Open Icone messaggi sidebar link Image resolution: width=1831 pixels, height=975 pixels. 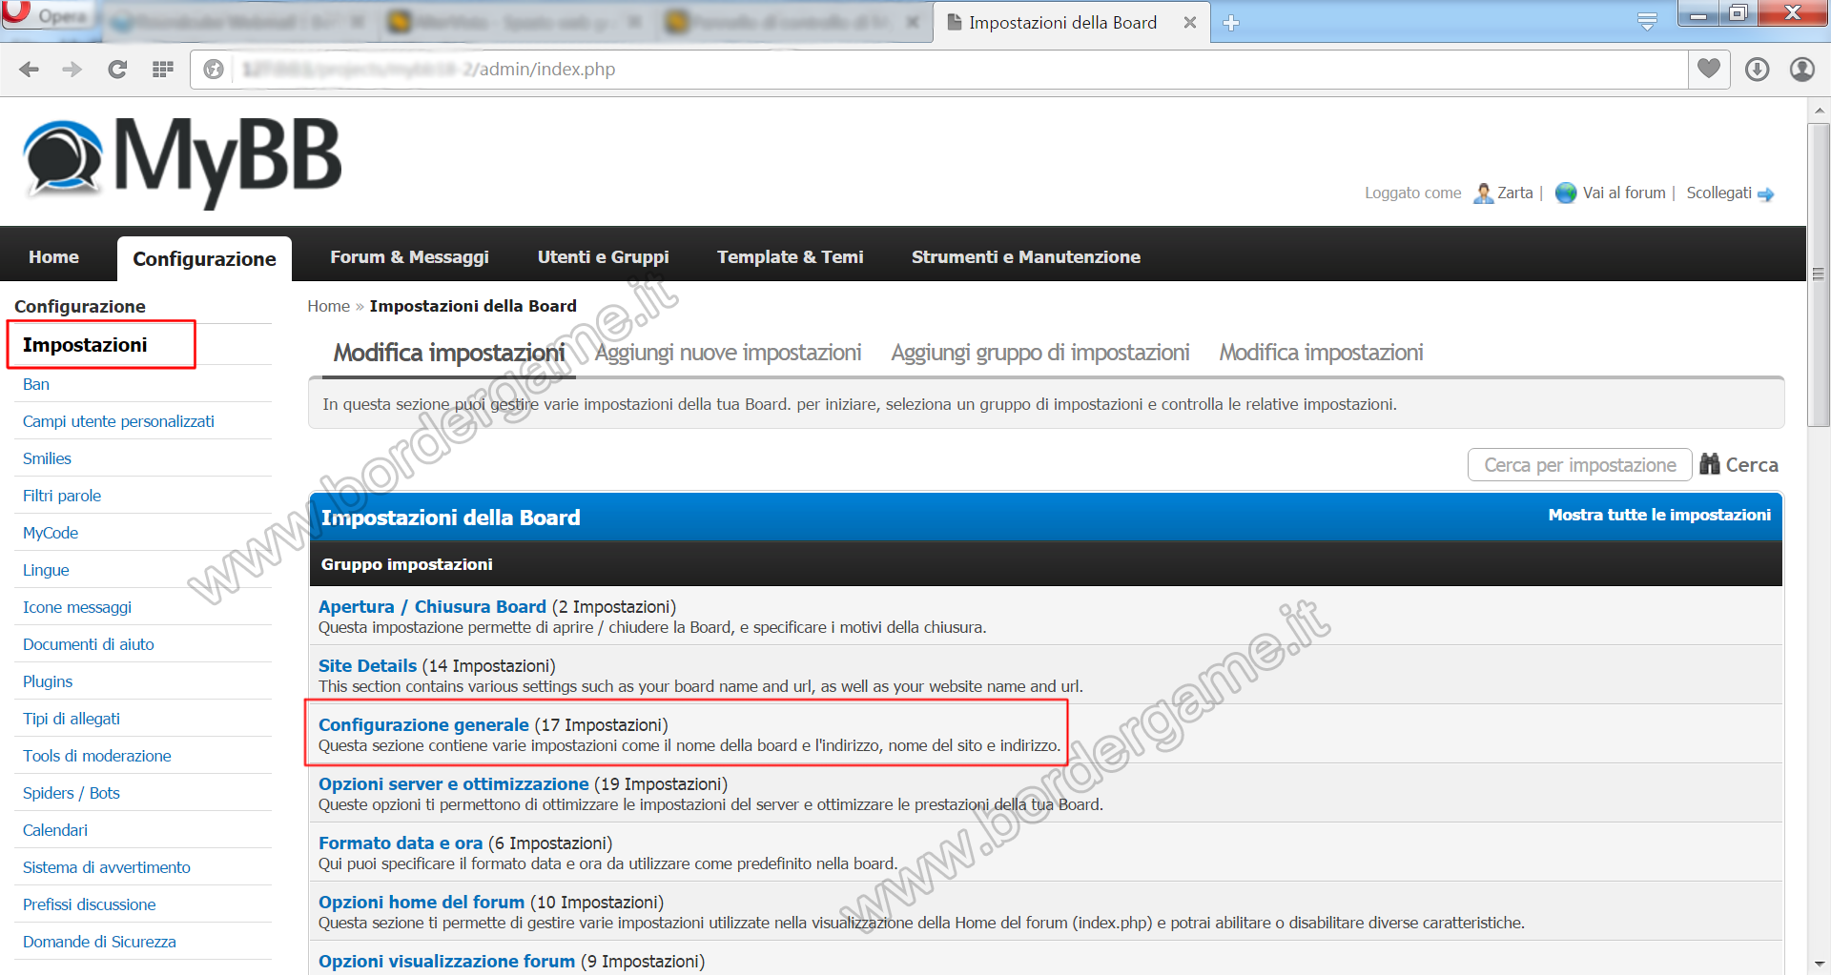[x=77, y=607]
